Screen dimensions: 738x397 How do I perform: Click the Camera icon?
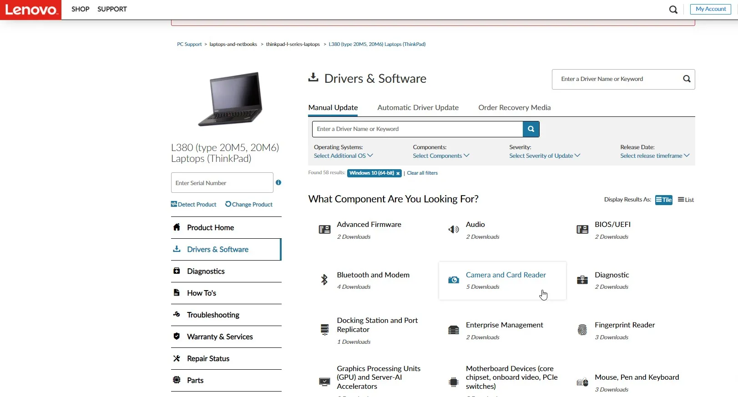pyautogui.click(x=454, y=280)
